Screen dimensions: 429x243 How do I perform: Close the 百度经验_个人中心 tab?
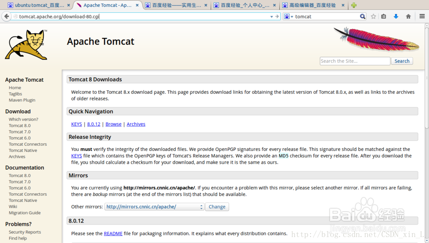pyautogui.click(x=275, y=5)
